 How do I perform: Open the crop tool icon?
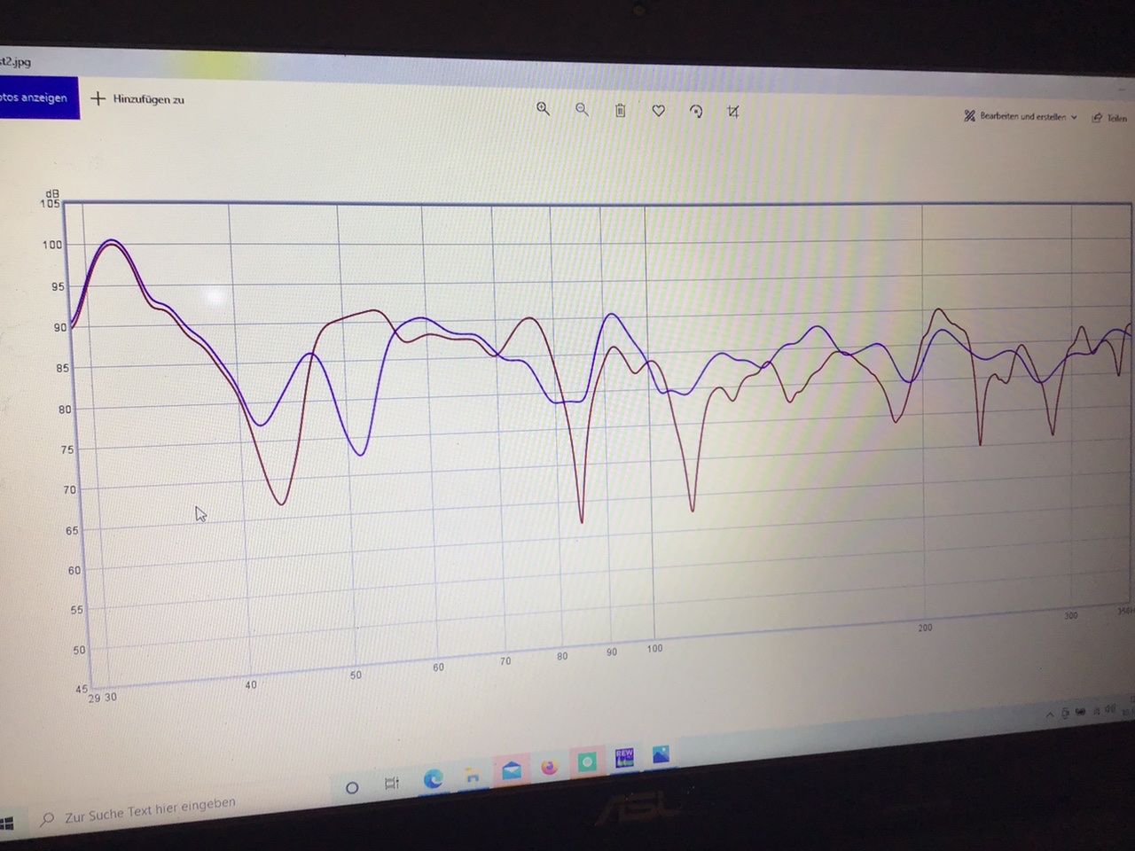[733, 112]
